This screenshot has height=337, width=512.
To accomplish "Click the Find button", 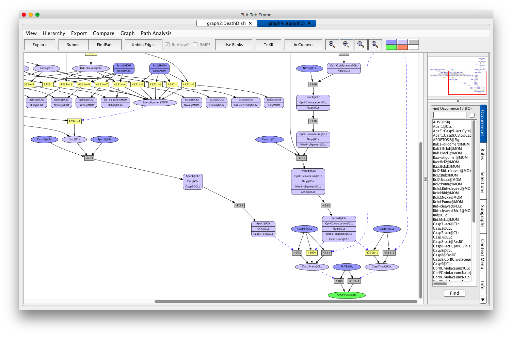I will tap(454, 293).
